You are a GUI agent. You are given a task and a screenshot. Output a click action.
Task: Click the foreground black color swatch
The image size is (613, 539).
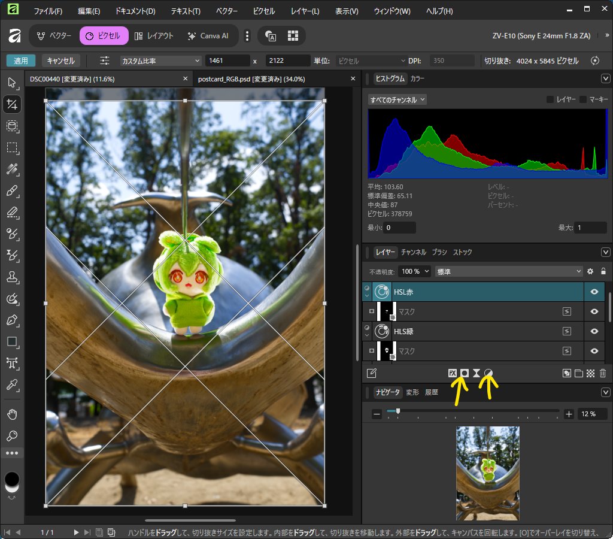click(12, 479)
